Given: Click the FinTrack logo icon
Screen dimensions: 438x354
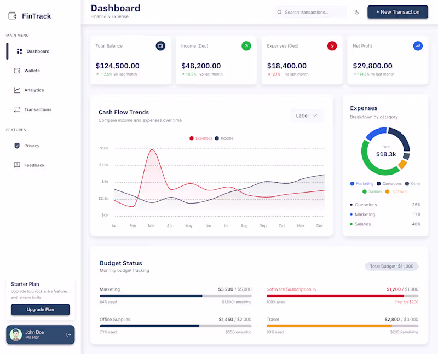Looking at the screenshot, I should click(x=12, y=16).
